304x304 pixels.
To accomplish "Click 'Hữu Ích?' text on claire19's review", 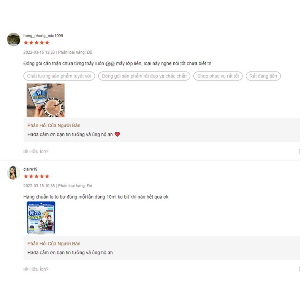I will [39, 269].
